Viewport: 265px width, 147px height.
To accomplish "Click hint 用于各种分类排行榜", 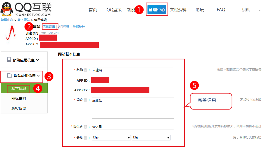I will pyautogui.click(x=247, y=137).
